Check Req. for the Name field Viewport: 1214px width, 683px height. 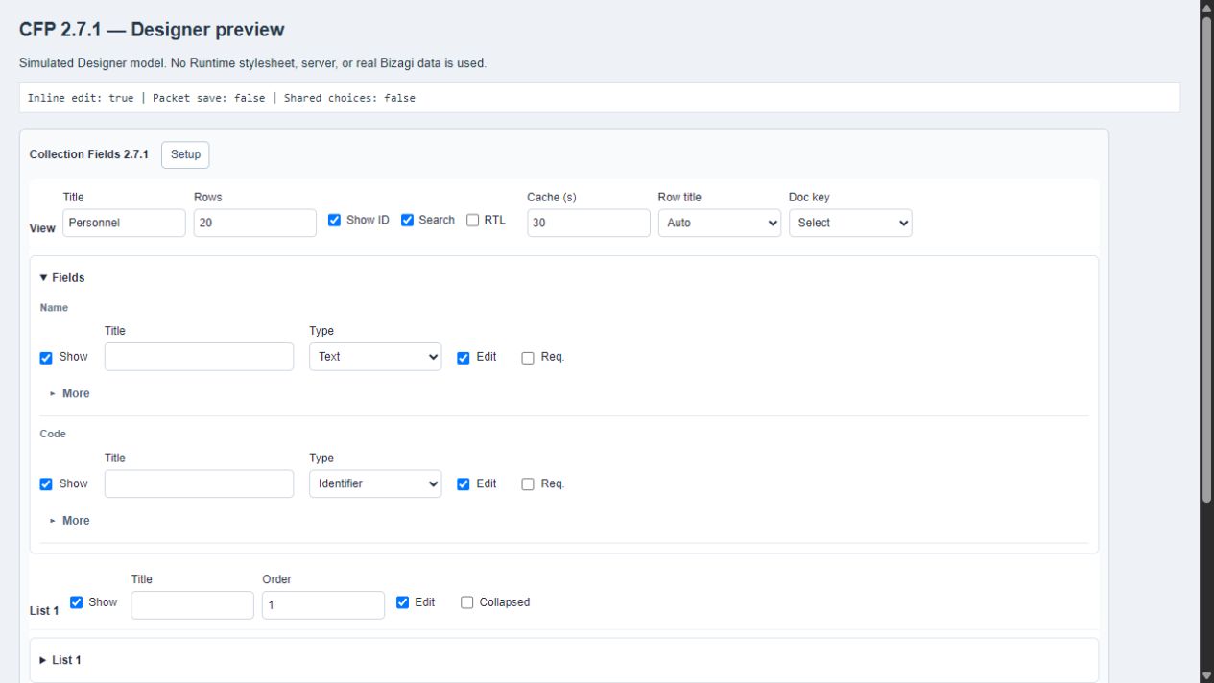pyautogui.click(x=528, y=358)
